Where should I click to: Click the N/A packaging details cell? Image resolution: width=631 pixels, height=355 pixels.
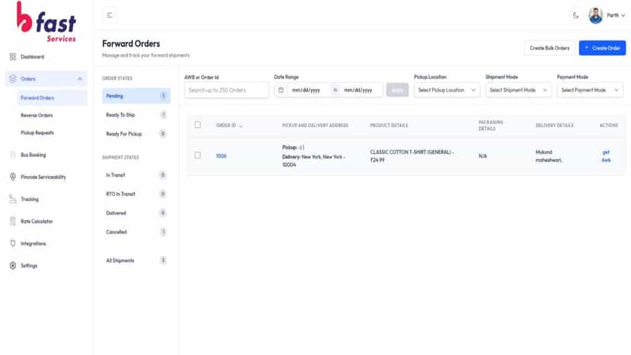coord(482,155)
